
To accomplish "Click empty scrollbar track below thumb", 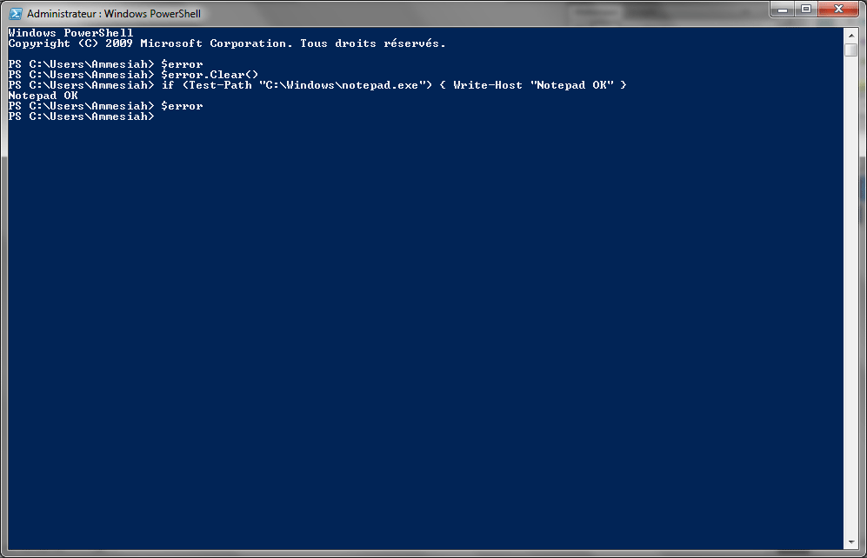I will point(851,296).
